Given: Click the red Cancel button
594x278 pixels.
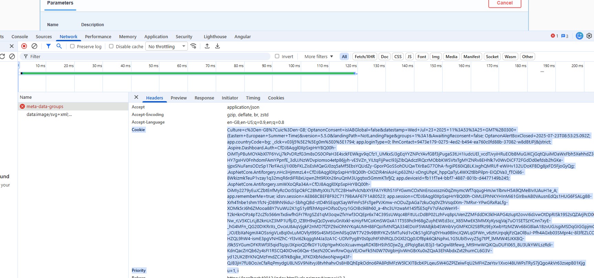Looking at the screenshot, I should coord(505,3).
